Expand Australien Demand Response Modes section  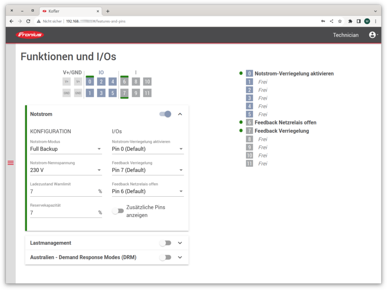(180, 257)
